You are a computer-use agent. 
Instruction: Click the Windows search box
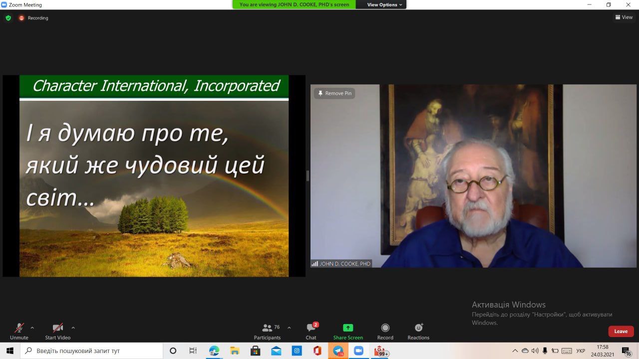point(91,351)
